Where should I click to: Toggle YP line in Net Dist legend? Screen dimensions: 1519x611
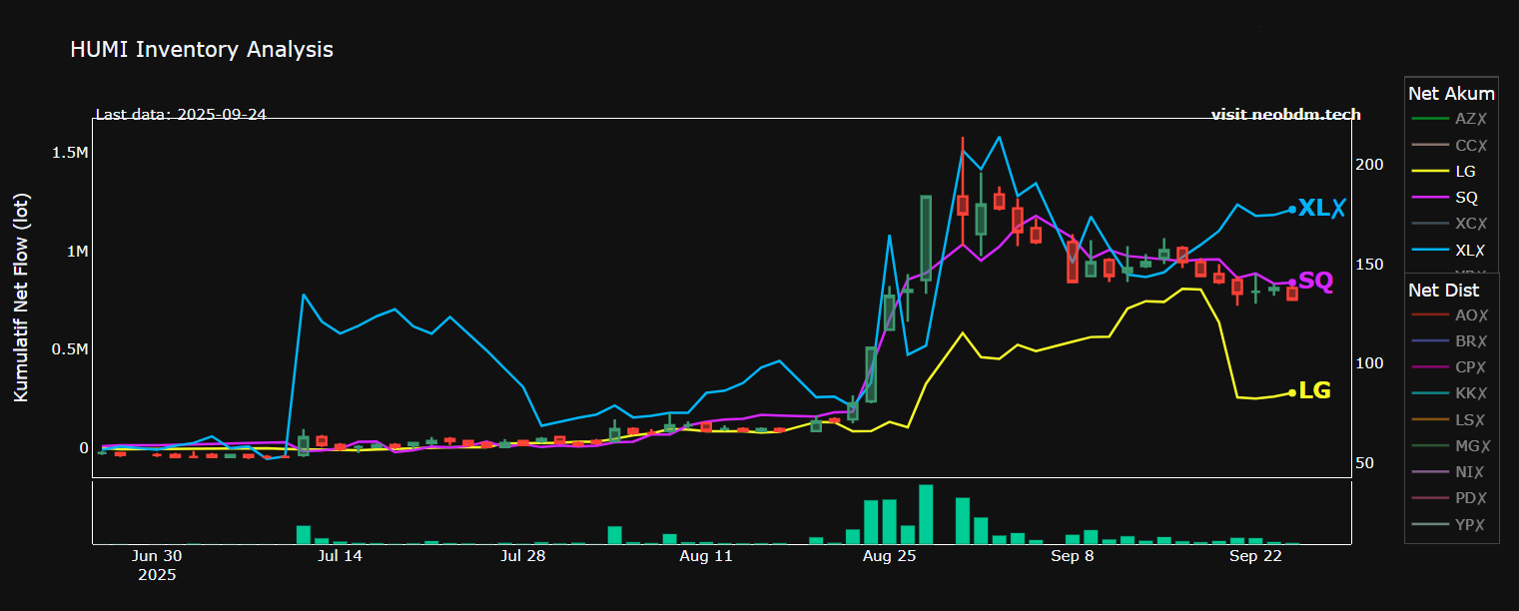tap(1470, 525)
